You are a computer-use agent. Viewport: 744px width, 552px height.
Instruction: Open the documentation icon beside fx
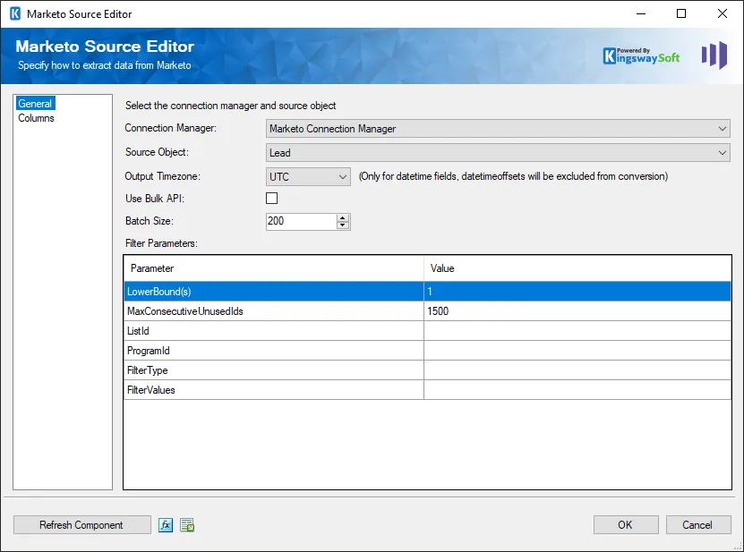tap(187, 525)
